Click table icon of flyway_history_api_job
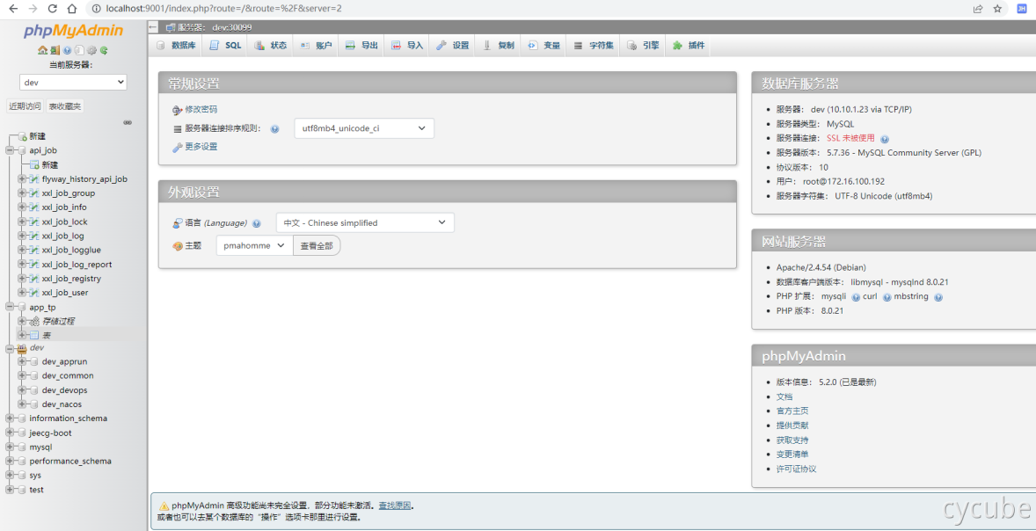Screen dimensions: 1036x531 [35, 179]
